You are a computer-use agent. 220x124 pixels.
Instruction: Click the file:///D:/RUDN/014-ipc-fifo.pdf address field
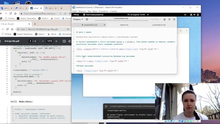(x=43, y=29)
